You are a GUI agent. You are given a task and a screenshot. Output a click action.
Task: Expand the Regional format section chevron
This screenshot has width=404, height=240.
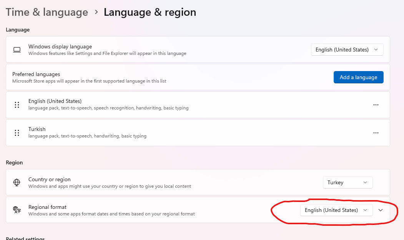tap(381, 210)
